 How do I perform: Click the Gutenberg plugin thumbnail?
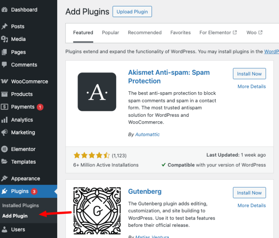[97, 211]
